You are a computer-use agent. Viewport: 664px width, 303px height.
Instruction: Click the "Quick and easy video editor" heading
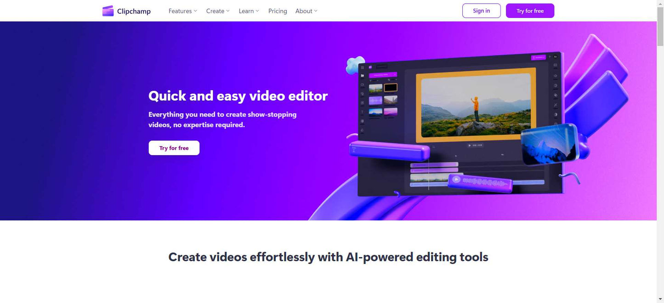pos(238,96)
